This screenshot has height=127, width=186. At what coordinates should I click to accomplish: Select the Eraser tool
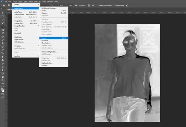2,50
